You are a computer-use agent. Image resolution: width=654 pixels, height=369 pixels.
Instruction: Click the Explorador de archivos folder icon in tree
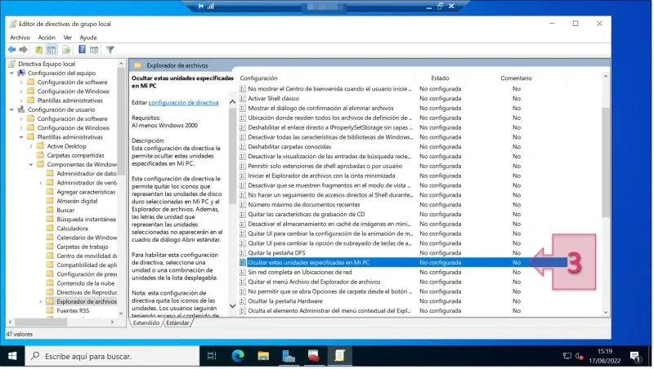coord(50,301)
